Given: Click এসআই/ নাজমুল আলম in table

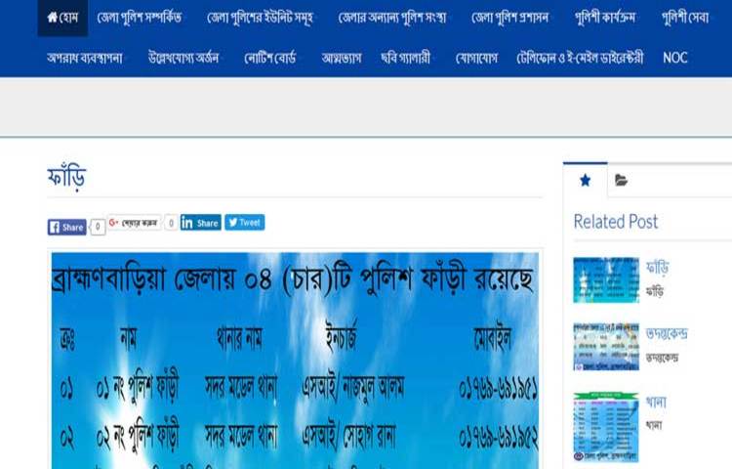Looking at the screenshot, I should tap(353, 387).
